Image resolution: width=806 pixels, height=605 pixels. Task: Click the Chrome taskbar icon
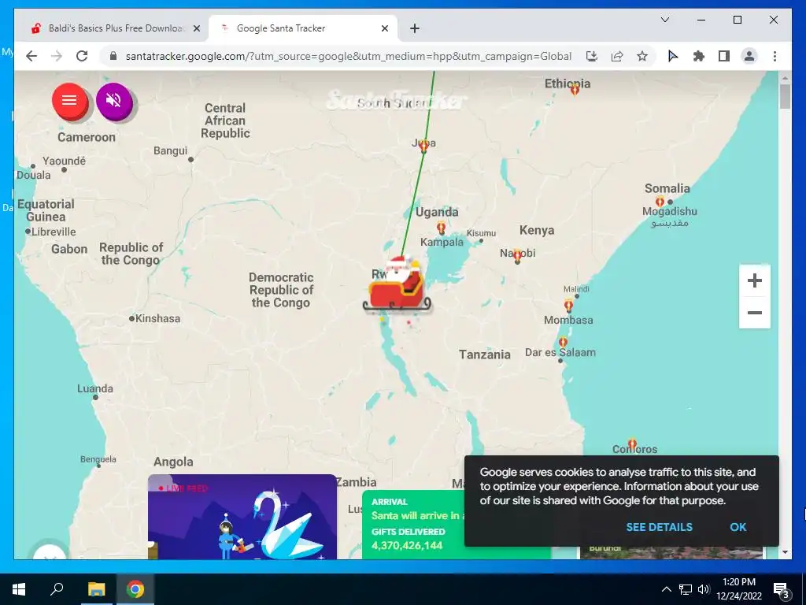coord(135,589)
